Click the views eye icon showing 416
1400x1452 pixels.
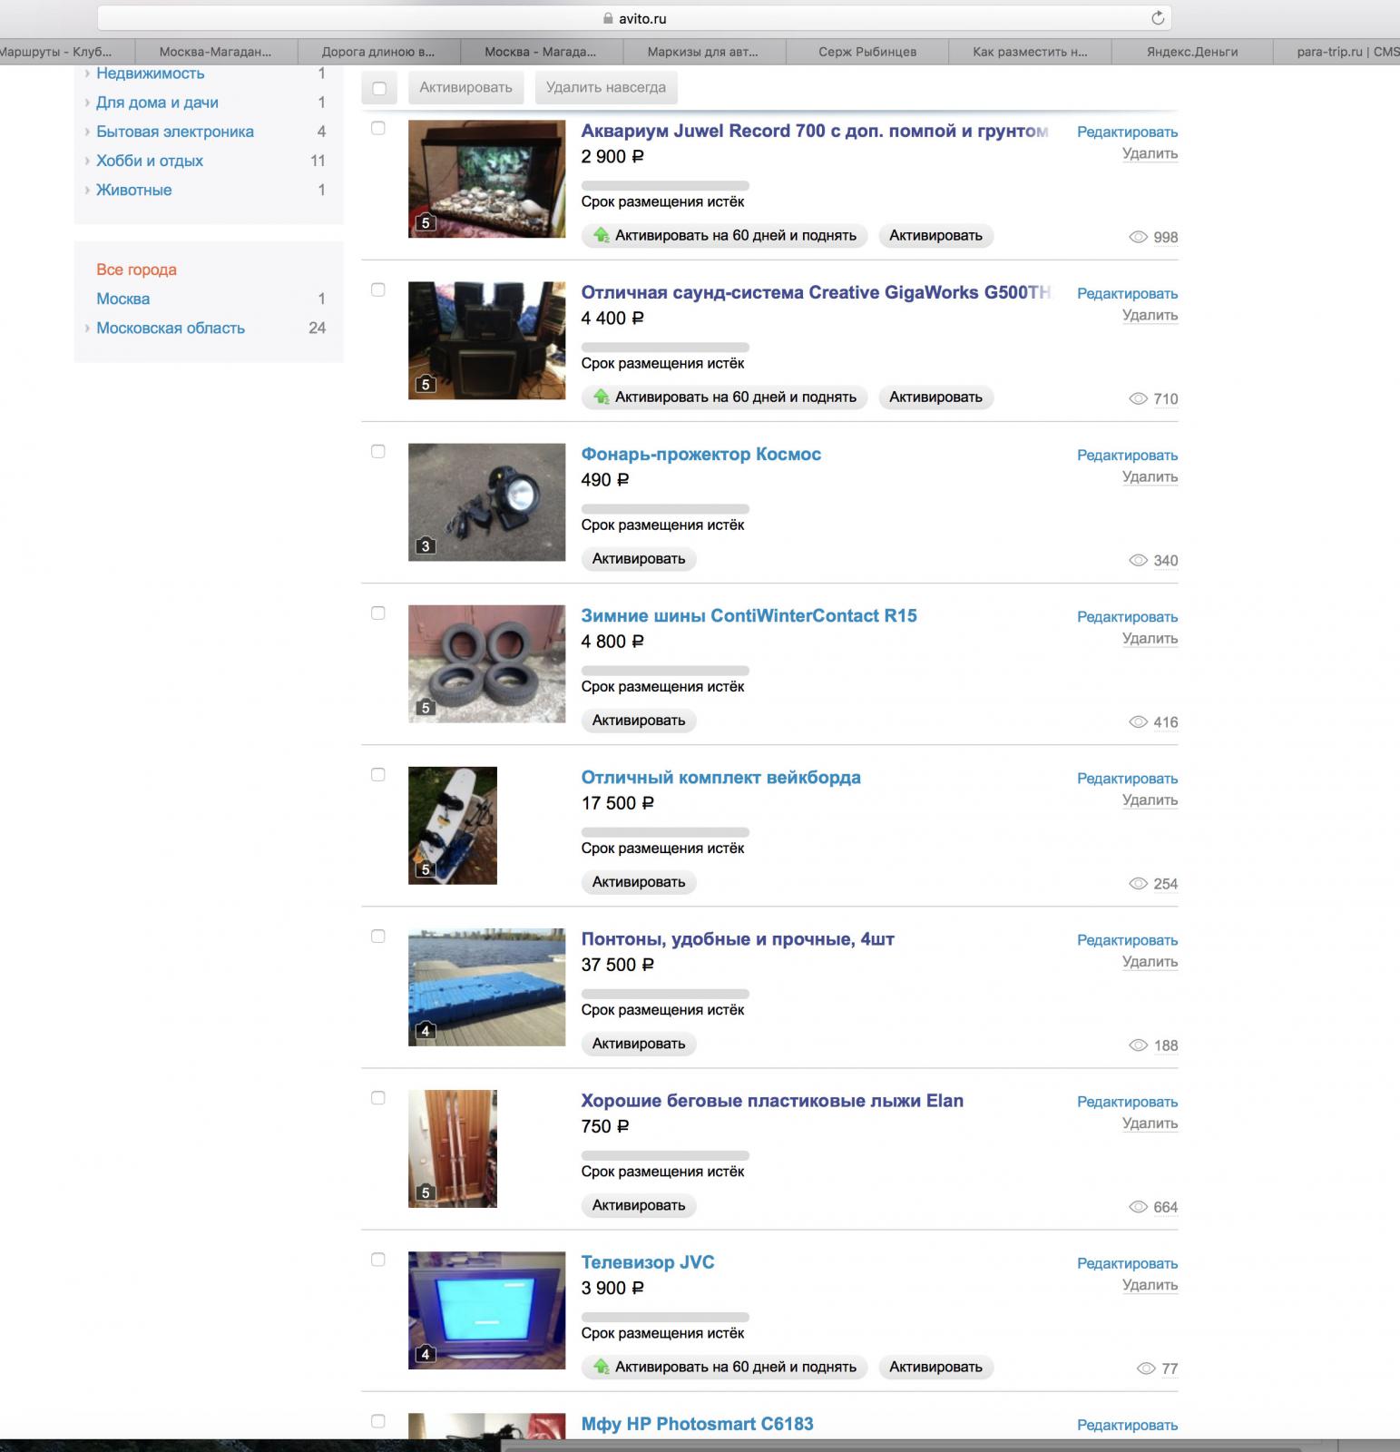[x=1138, y=722]
